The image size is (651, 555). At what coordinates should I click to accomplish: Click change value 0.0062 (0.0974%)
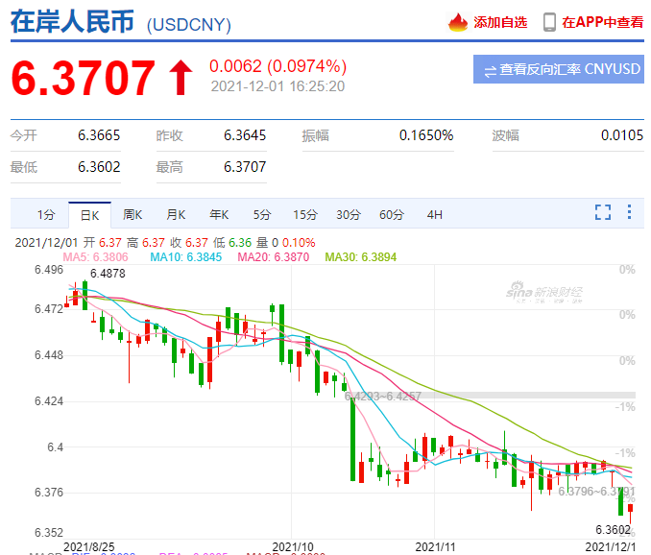(x=277, y=66)
